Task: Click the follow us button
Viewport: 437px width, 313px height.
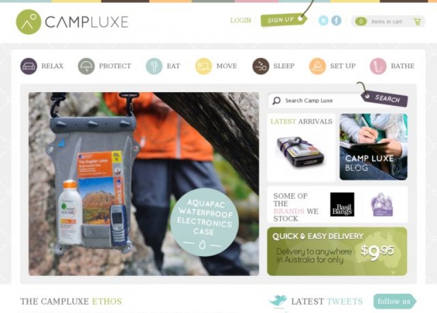Action: [x=395, y=301]
